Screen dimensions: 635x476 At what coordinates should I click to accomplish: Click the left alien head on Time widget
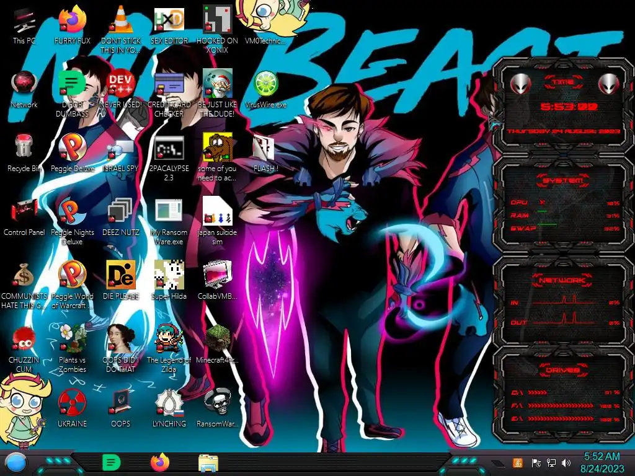point(520,84)
